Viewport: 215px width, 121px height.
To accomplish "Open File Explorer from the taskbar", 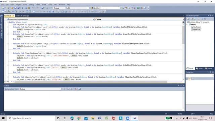I will pyautogui.click(x=93, y=118).
